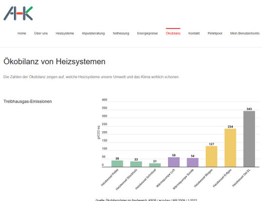
Task: Click the grey Heizkessel Oel EL bar
Action: pyautogui.click(x=249, y=139)
